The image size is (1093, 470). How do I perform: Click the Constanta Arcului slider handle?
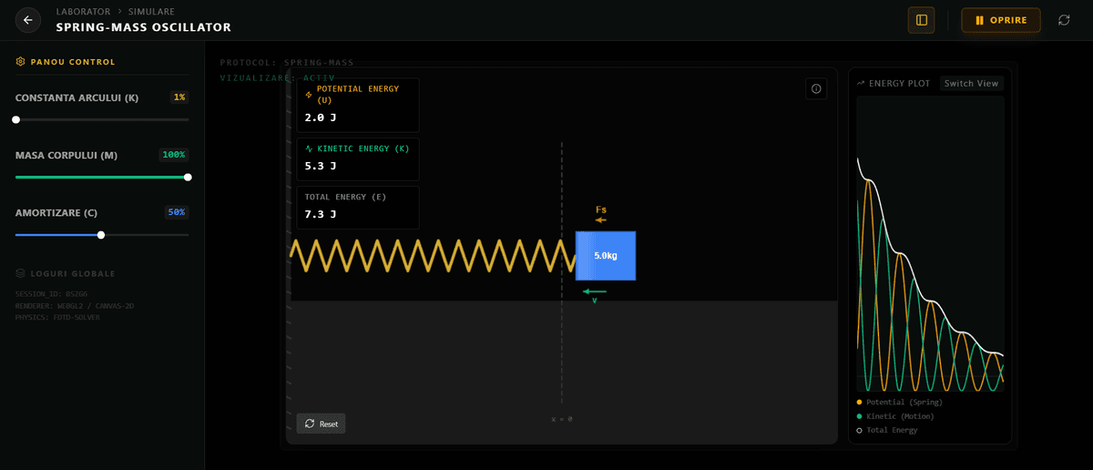tap(15, 119)
